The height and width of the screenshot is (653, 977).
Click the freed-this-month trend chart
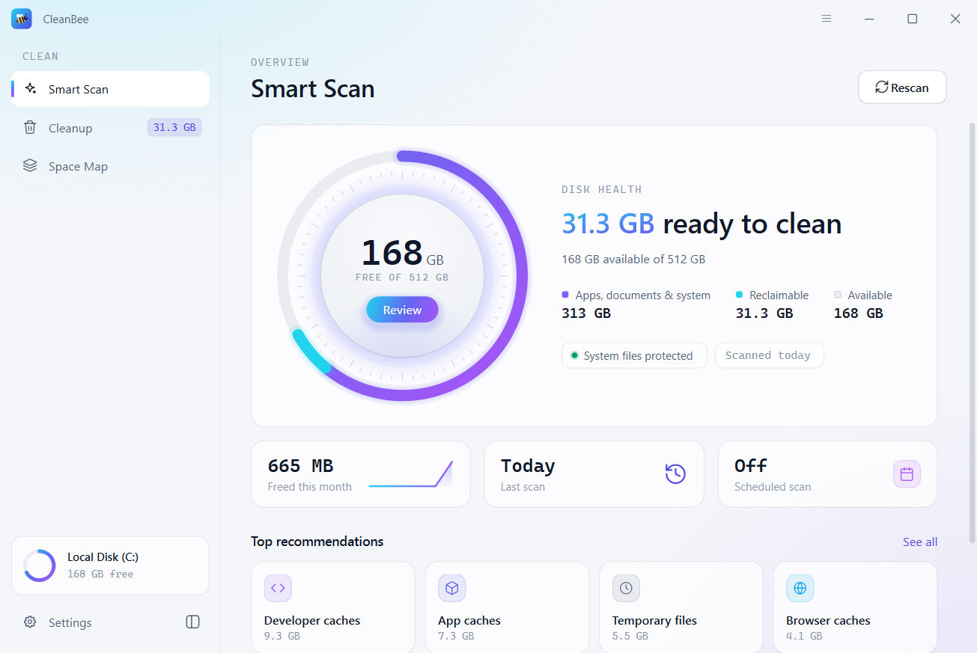[x=411, y=474]
